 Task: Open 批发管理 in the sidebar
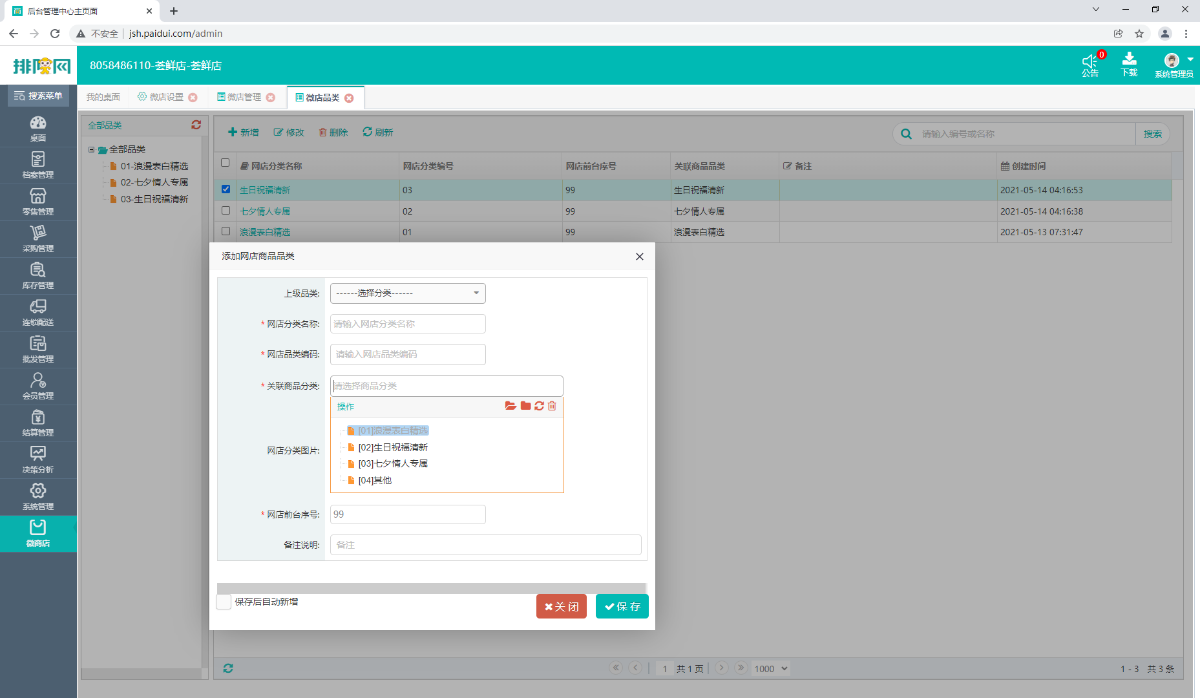pyautogui.click(x=38, y=350)
